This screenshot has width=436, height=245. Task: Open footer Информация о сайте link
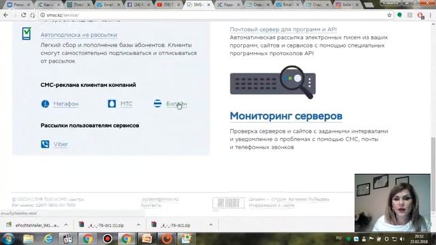[x=271, y=206]
